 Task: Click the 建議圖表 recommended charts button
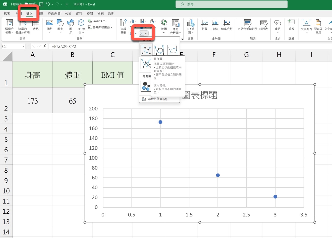(x=123, y=26)
